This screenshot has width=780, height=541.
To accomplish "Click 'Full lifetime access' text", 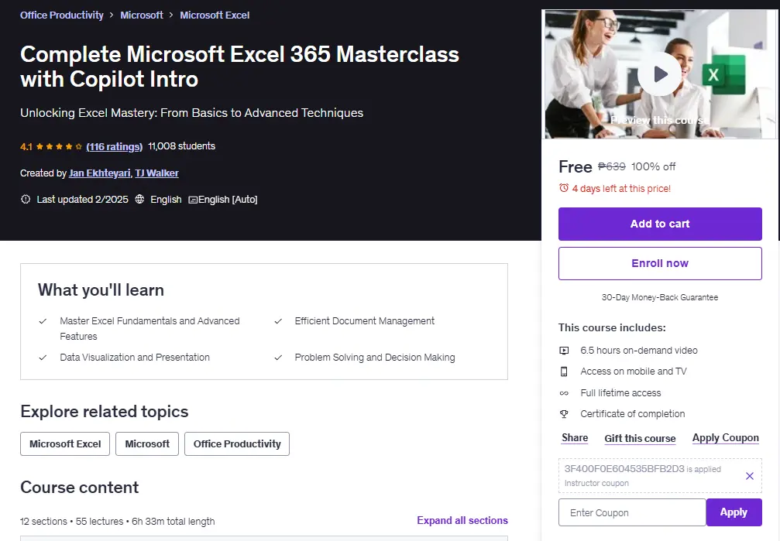I will click(620, 393).
